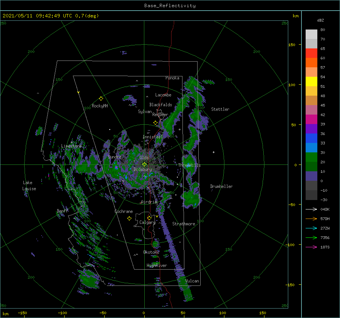Click the HighRiver town label

157,265
